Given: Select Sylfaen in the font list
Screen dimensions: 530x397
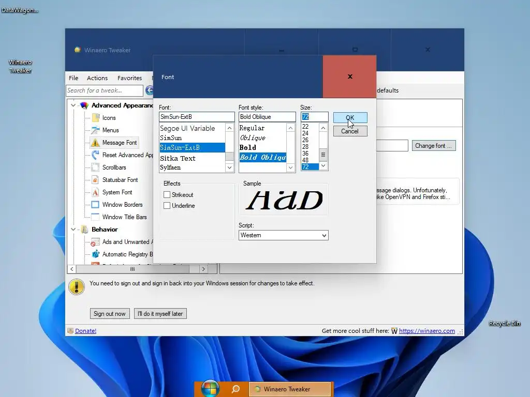Looking at the screenshot, I should [x=192, y=167].
